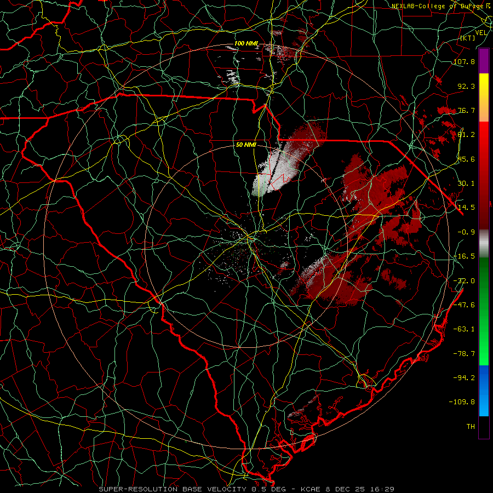Select the 14.5 velocity scale label
Screen dimensions: 493x493
point(466,208)
